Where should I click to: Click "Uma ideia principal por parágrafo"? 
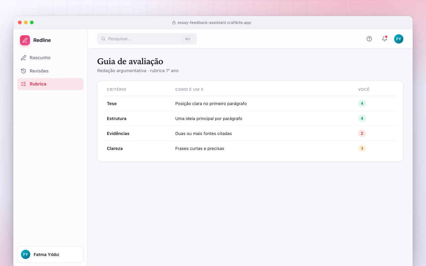(x=209, y=119)
